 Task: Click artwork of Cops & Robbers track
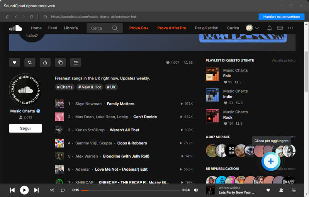[x=59, y=143]
